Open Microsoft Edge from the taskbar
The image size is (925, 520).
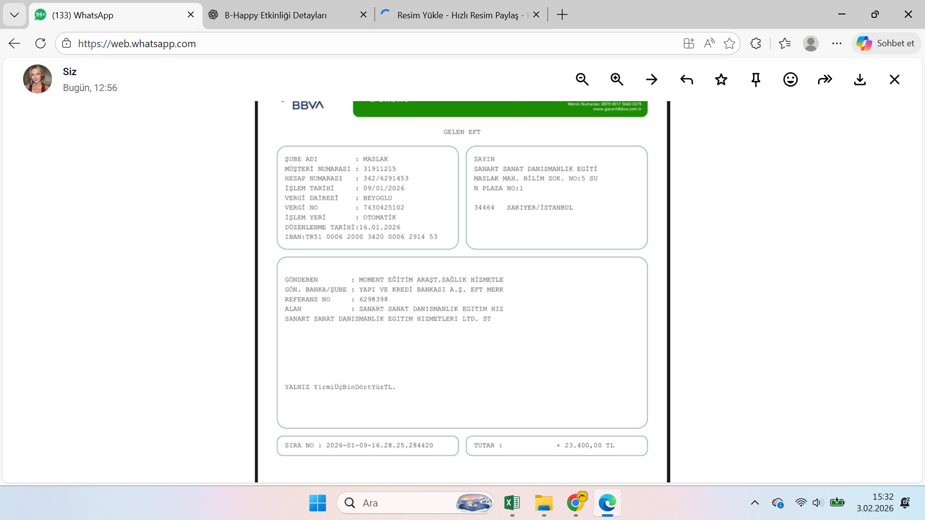(x=608, y=503)
